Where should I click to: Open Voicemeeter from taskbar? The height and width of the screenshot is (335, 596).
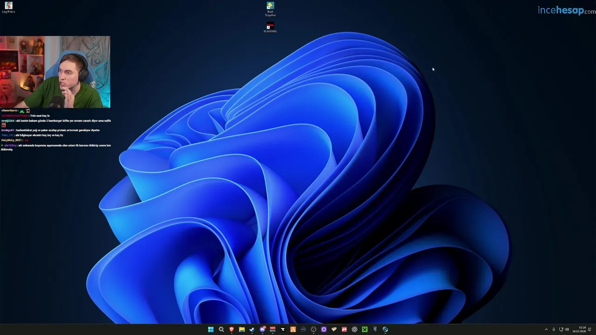(272, 329)
